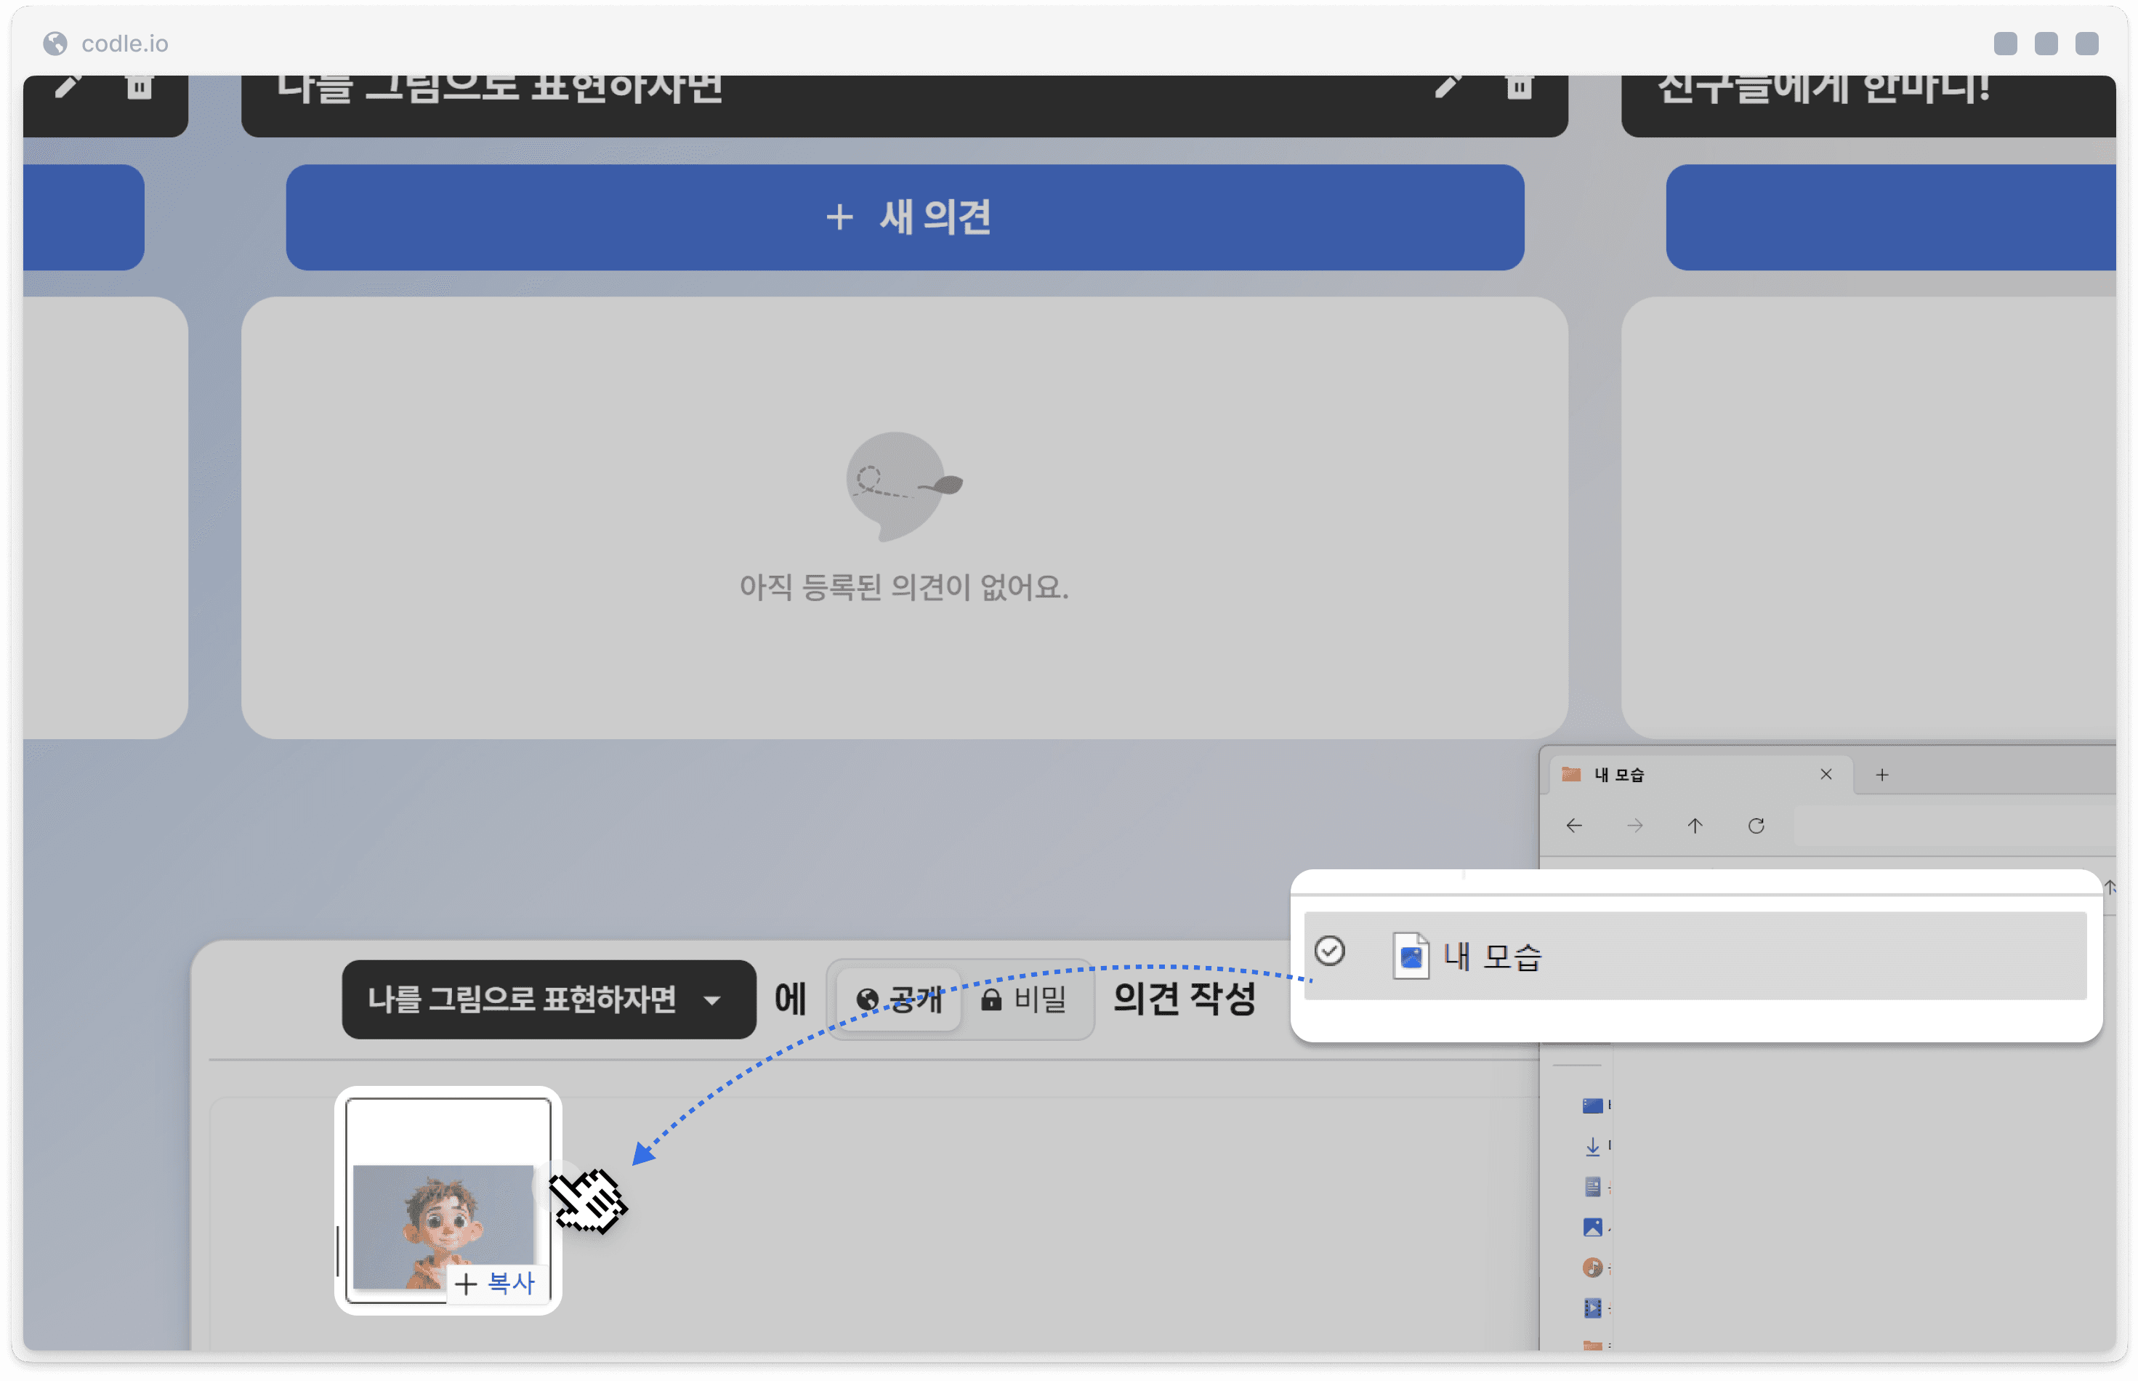Open the Videos sidebar icon in explorer

[x=1592, y=1308]
